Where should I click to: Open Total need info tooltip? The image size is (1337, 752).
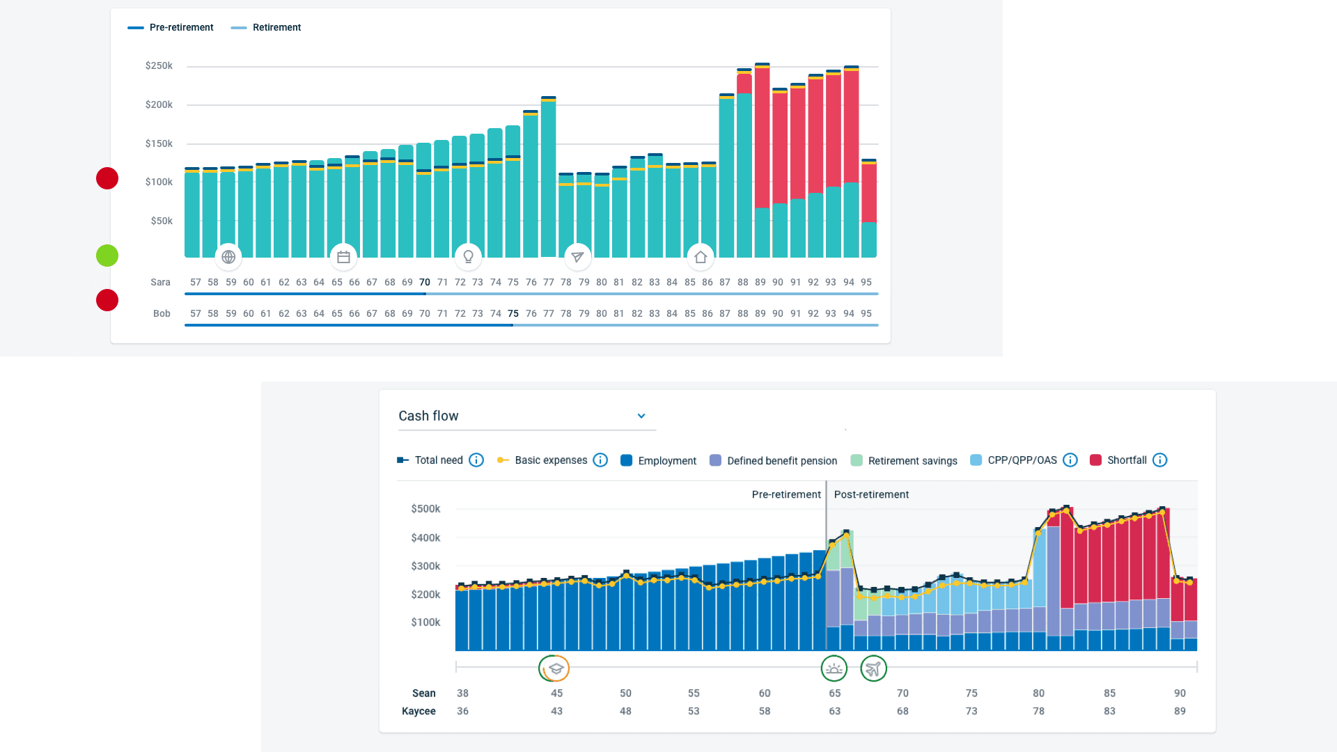click(476, 460)
